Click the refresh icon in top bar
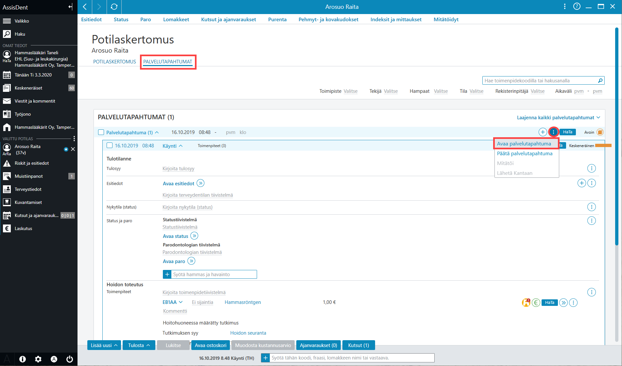The height and width of the screenshot is (366, 622). point(114,7)
